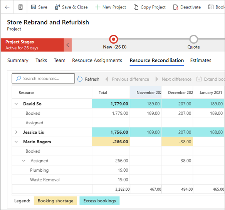Click the December 2020 column header
The width and height of the screenshot is (225, 210).
click(x=177, y=93)
